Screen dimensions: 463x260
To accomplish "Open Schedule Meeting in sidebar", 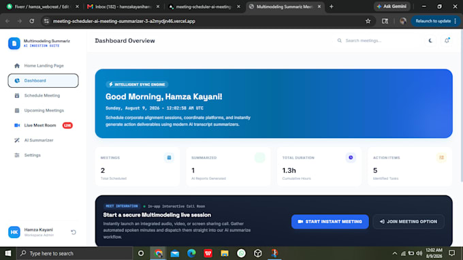I will point(43,95).
